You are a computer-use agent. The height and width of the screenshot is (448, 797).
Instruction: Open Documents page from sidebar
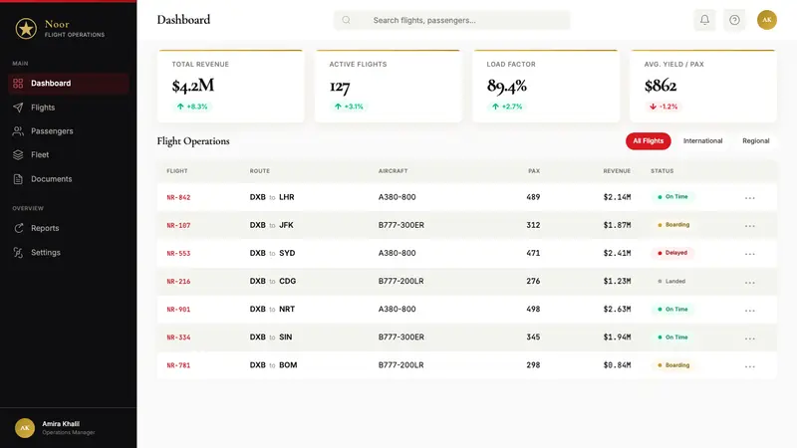[x=68, y=179]
